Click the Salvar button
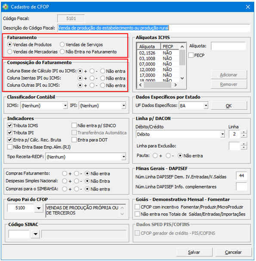 coord(194,252)
